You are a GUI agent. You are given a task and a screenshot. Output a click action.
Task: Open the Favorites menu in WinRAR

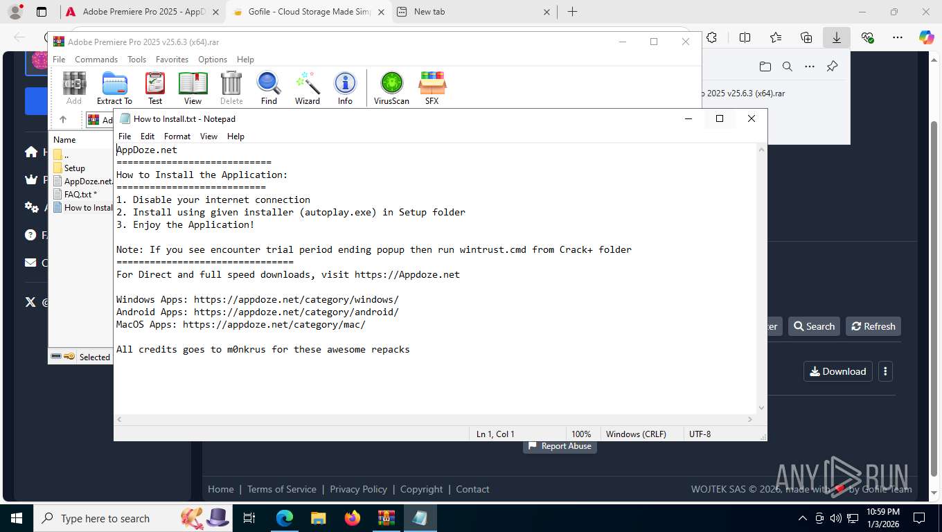click(x=172, y=60)
